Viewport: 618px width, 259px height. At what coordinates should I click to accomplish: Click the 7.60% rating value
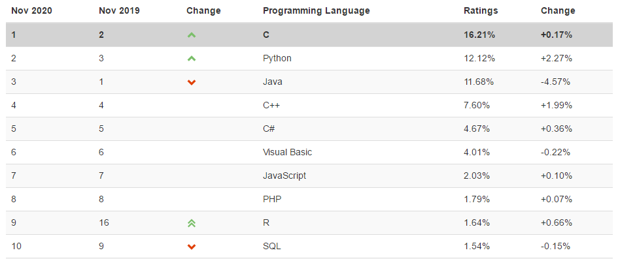tap(477, 105)
